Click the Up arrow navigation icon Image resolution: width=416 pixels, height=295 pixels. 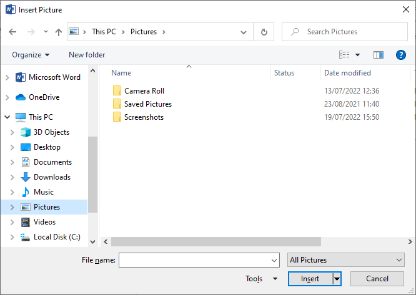tap(59, 32)
